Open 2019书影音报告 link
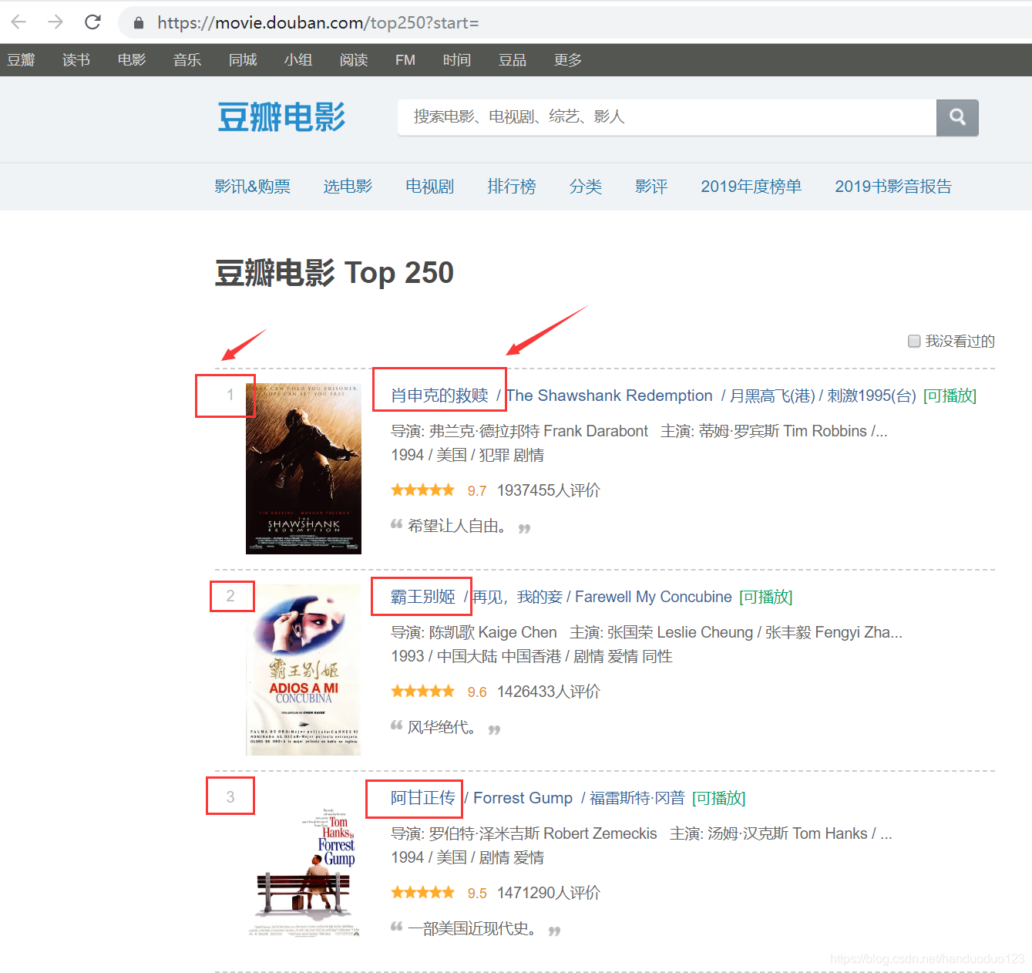 click(x=893, y=187)
